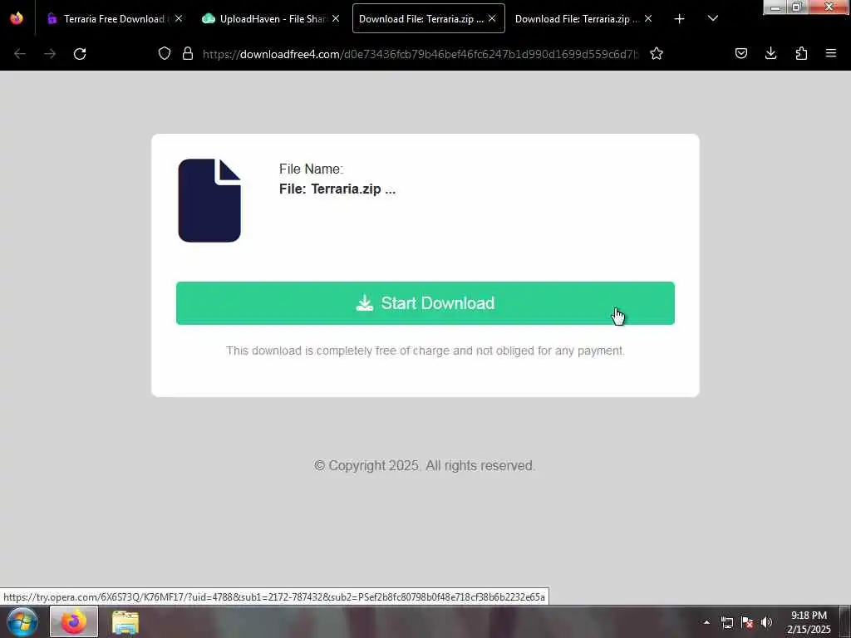Viewport: 851px width, 638px height.
Task: Close the Terraria Free Download tab
Action: pyautogui.click(x=179, y=18)
